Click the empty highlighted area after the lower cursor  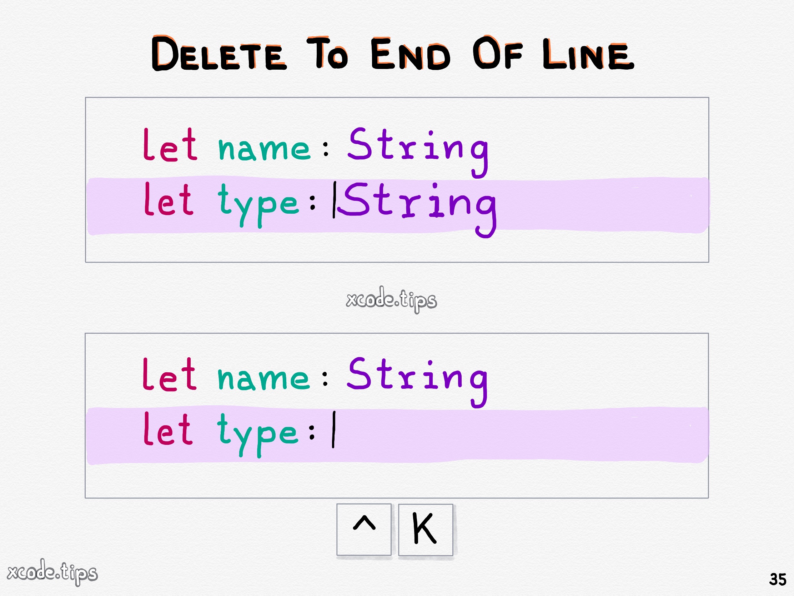coord(521,435)
